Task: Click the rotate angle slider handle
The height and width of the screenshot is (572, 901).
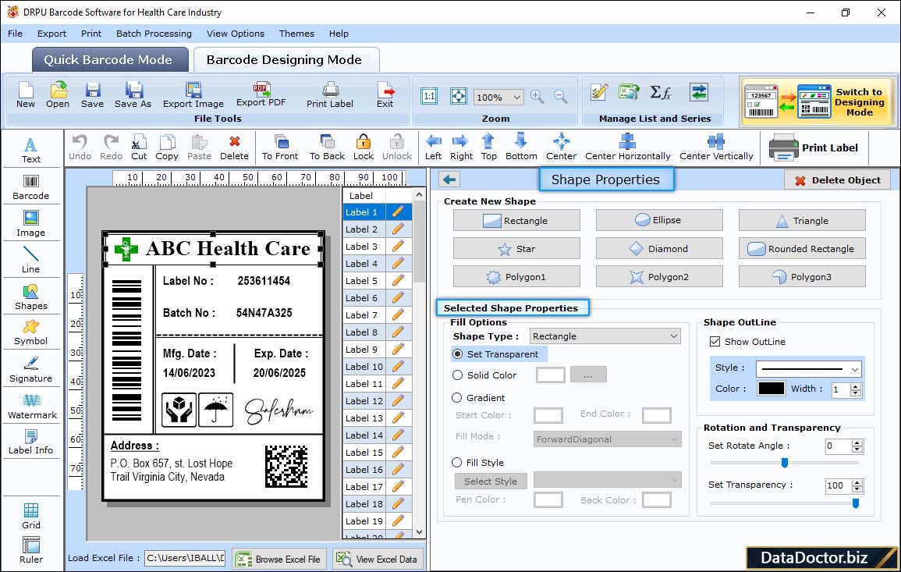Action: tap(784, 463)
